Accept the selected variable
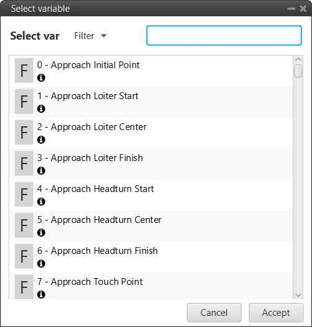 coord(275,312)
